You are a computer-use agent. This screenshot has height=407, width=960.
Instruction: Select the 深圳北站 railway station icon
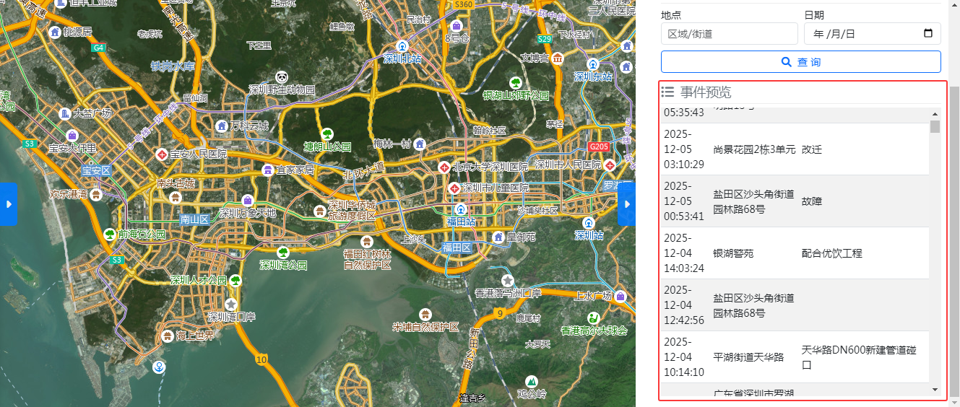(403, 45)
